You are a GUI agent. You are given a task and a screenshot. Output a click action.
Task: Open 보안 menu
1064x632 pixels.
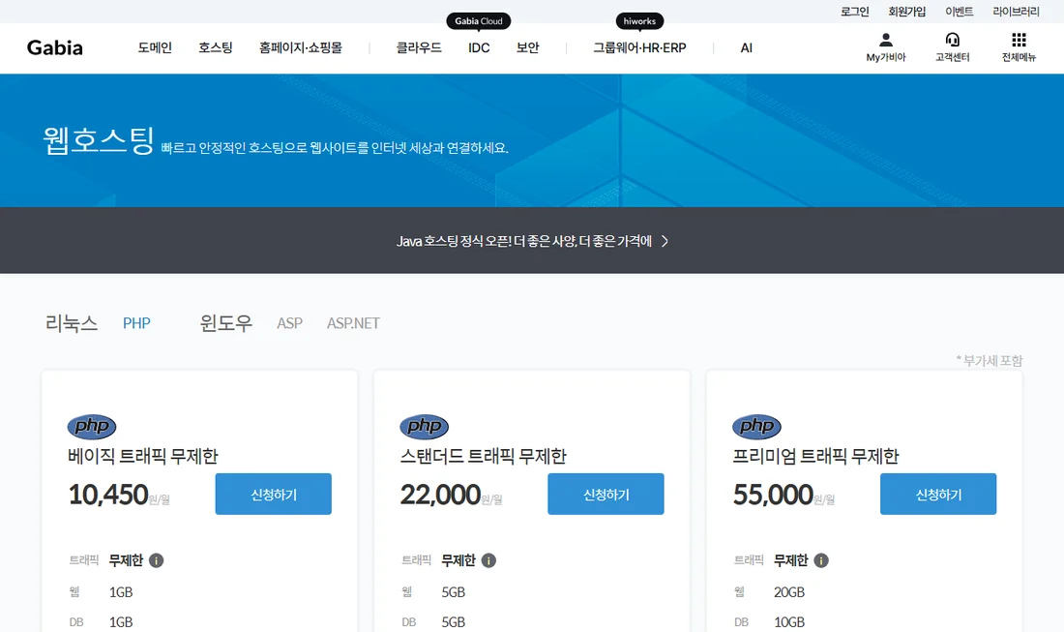tap(527, 47)
